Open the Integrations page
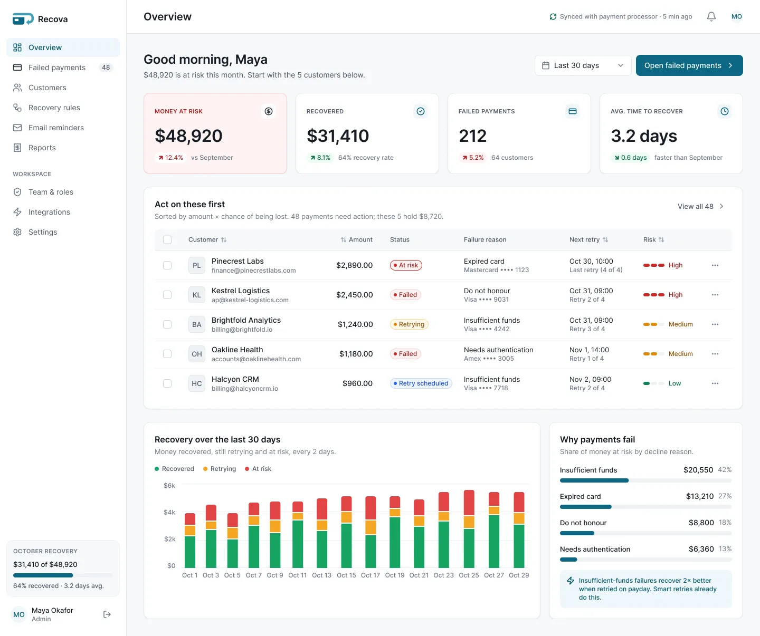 point(63,212)
